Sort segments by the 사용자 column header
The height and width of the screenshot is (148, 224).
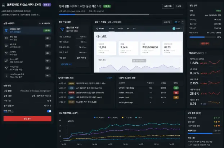tap(150, 83)
